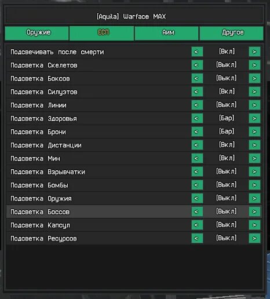Select the Подсветка Силуэтов row label
270x299 pixels.
44,92
